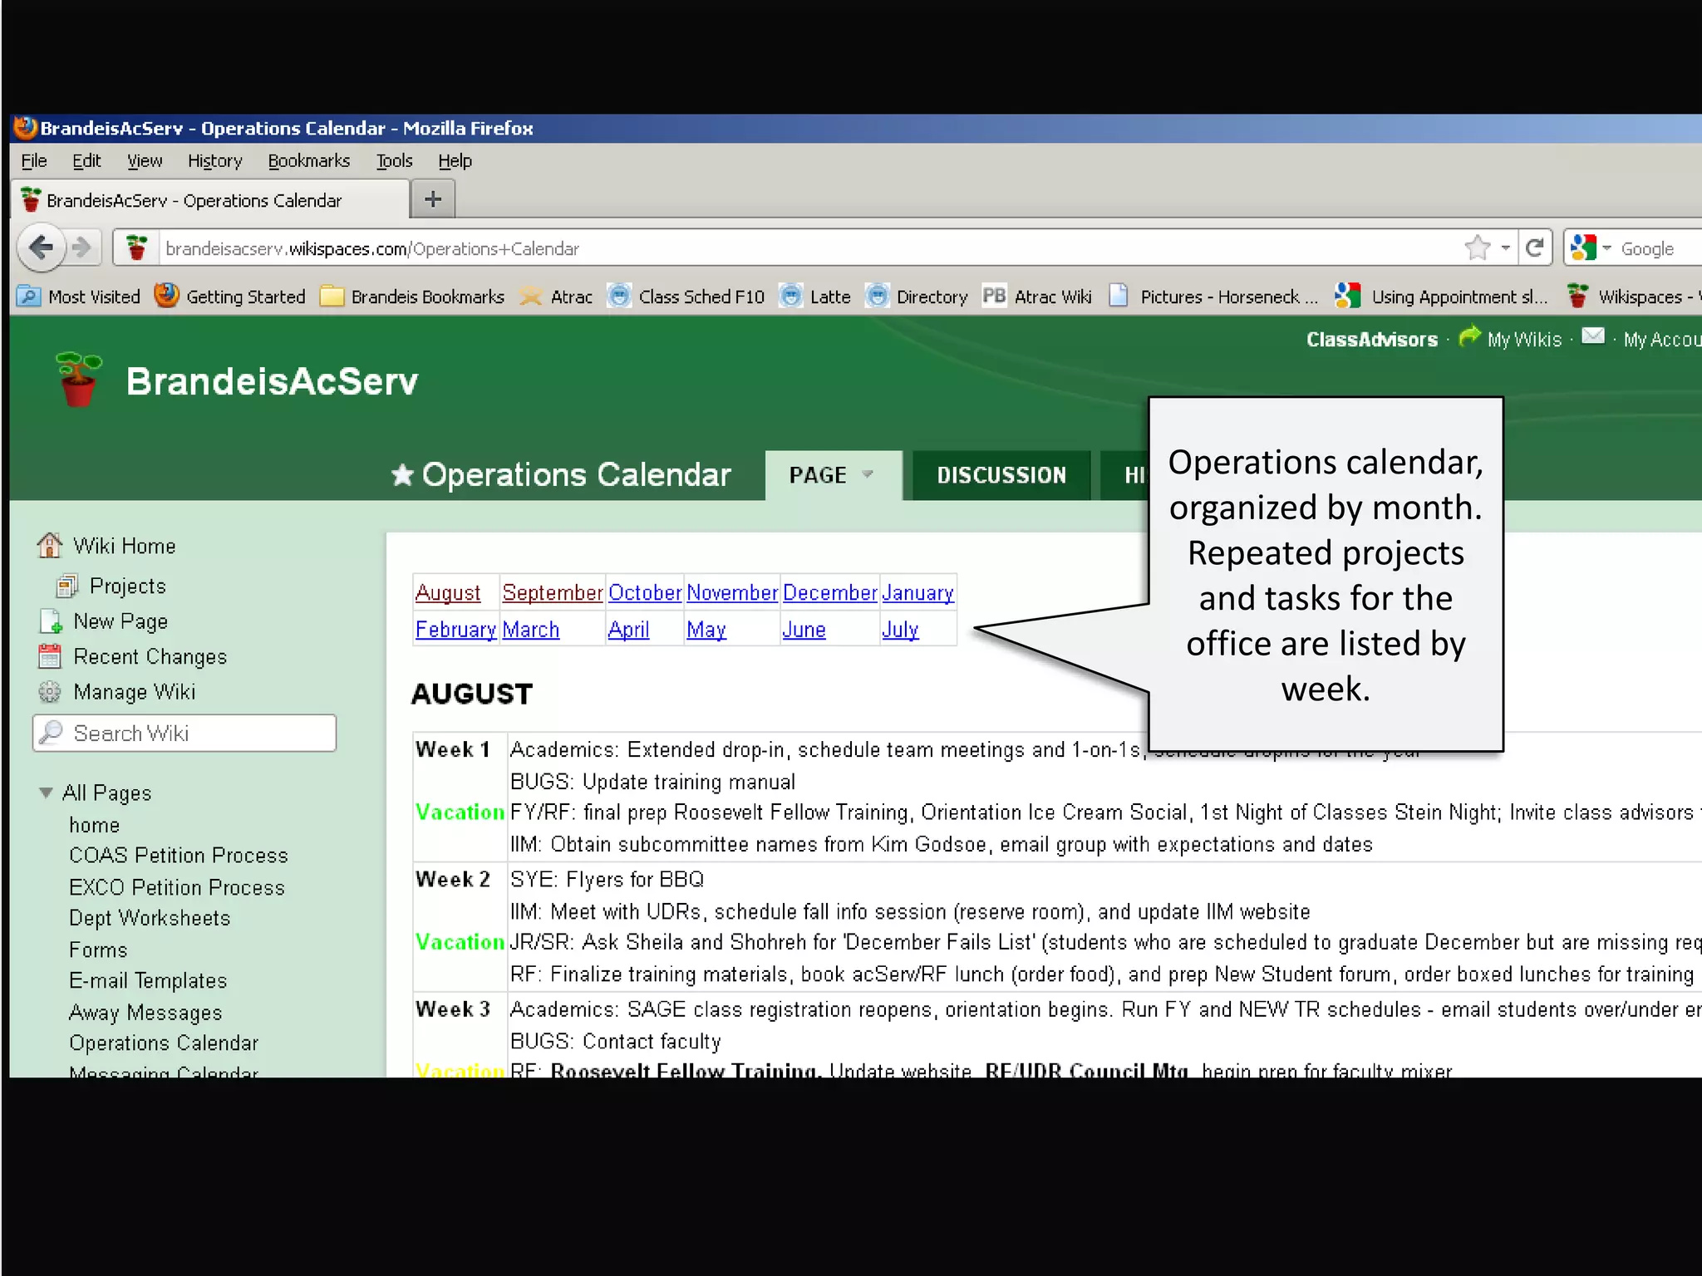1702x1276 pixels.
Task: Open the mail envelope icon in header
Action: click(x=1592, y=336)
